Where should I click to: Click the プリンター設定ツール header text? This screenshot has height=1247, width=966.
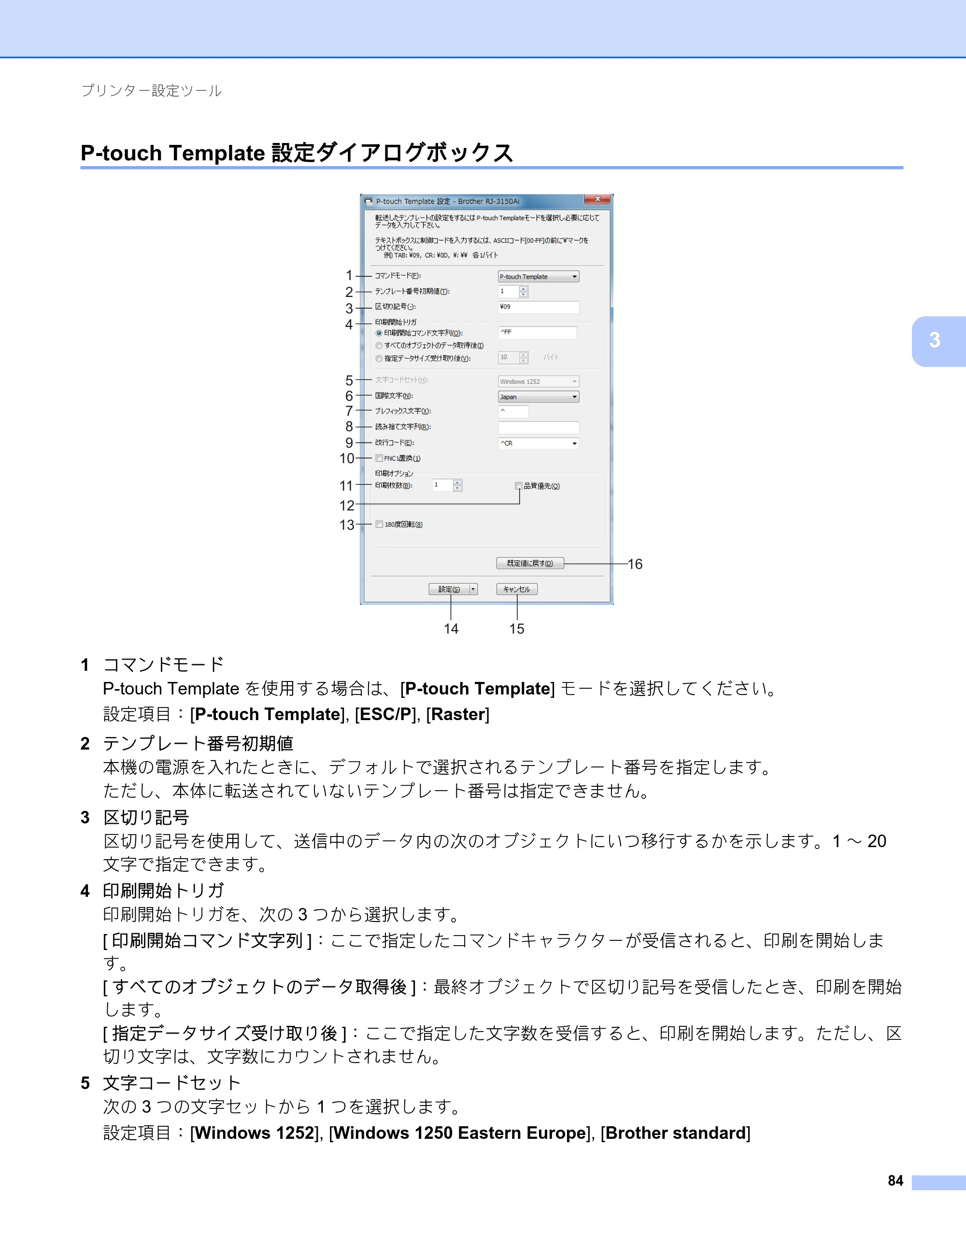point(151,91)
